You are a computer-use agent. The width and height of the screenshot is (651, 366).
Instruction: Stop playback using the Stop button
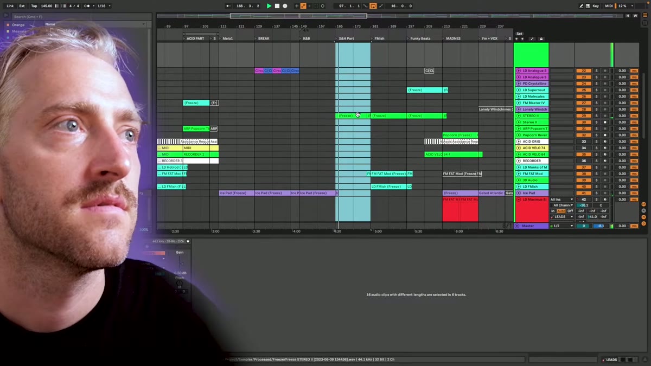(x=277, y=6)
